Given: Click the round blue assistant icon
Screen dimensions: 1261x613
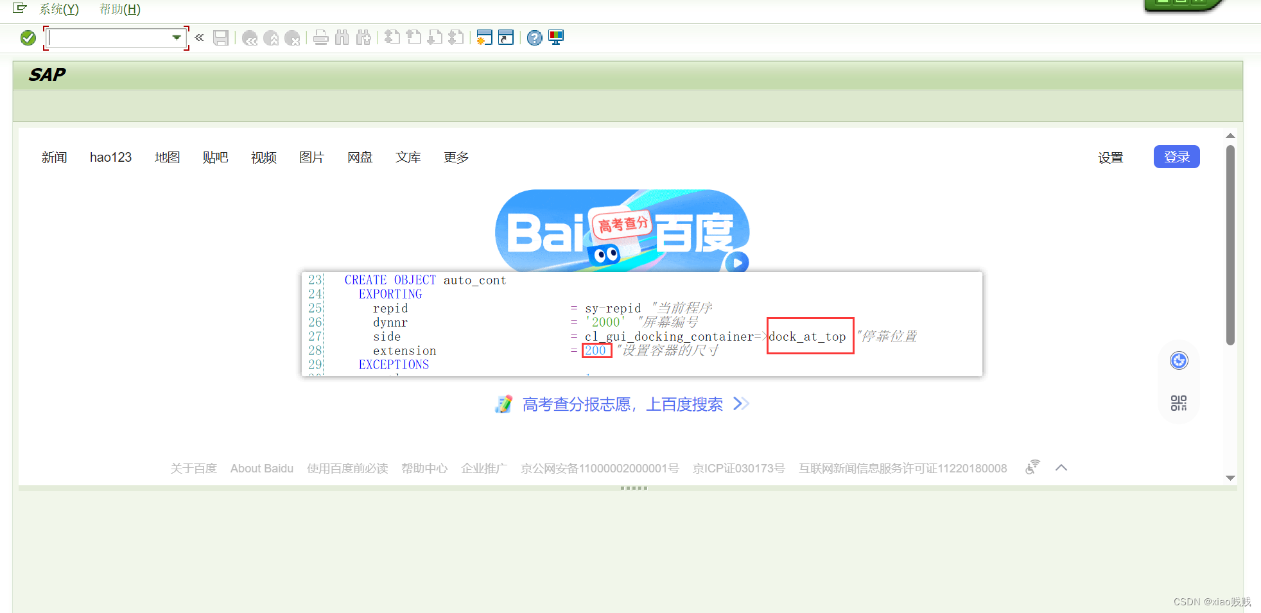Looking at the screenshot, I should point(1179,361).
